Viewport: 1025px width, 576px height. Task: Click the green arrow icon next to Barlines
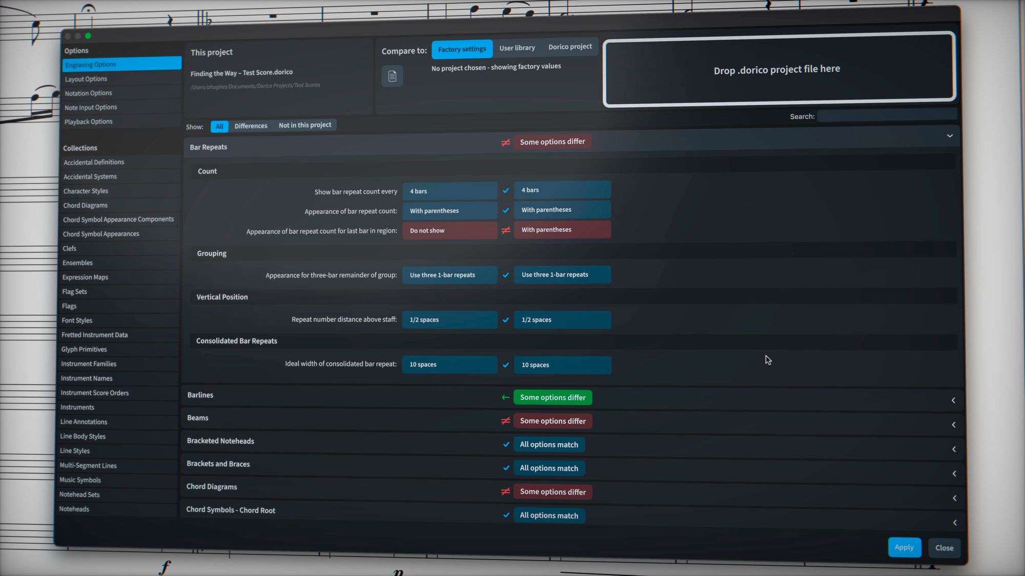coord(505,397)
